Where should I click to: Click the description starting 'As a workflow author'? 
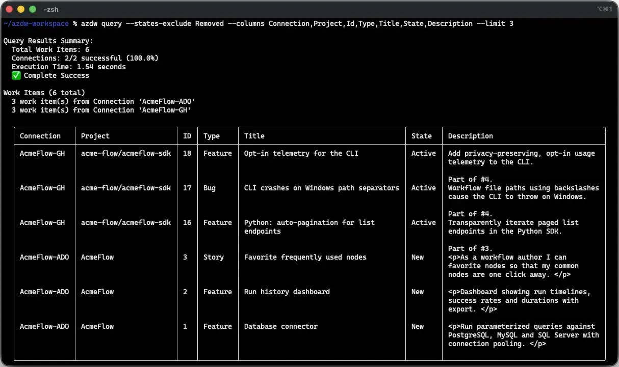(513, 266)
